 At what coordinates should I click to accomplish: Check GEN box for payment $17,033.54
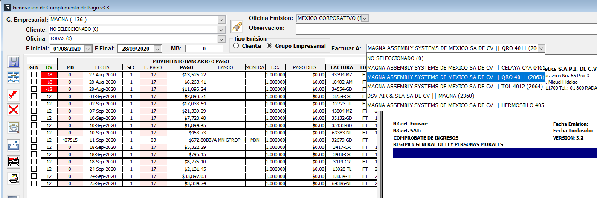(34, 104)
